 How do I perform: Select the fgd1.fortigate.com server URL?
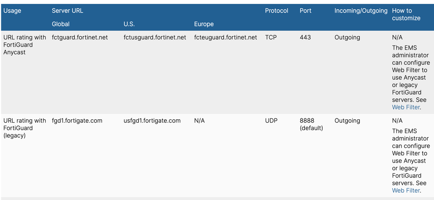(x=77, y=121)
